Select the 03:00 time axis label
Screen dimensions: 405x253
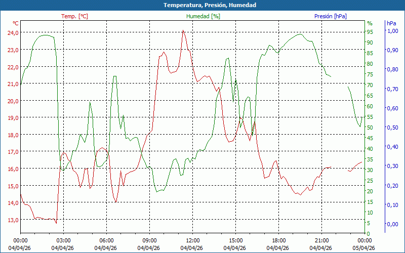point(63,240)
